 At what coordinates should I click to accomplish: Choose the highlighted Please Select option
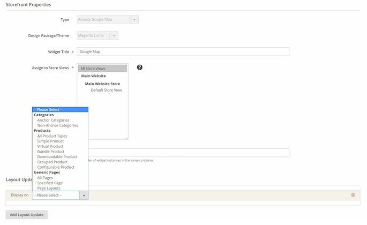click(60, 110)
